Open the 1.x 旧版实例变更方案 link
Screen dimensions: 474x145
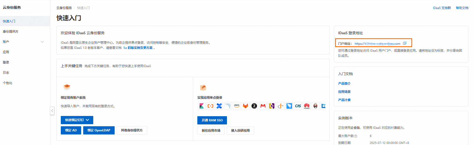[138, 48]
